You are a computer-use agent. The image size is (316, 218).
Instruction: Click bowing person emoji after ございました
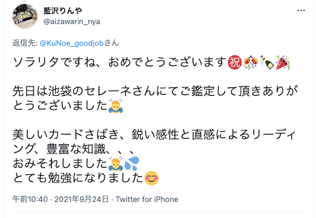pyautogui.click(x=116, y=106)
